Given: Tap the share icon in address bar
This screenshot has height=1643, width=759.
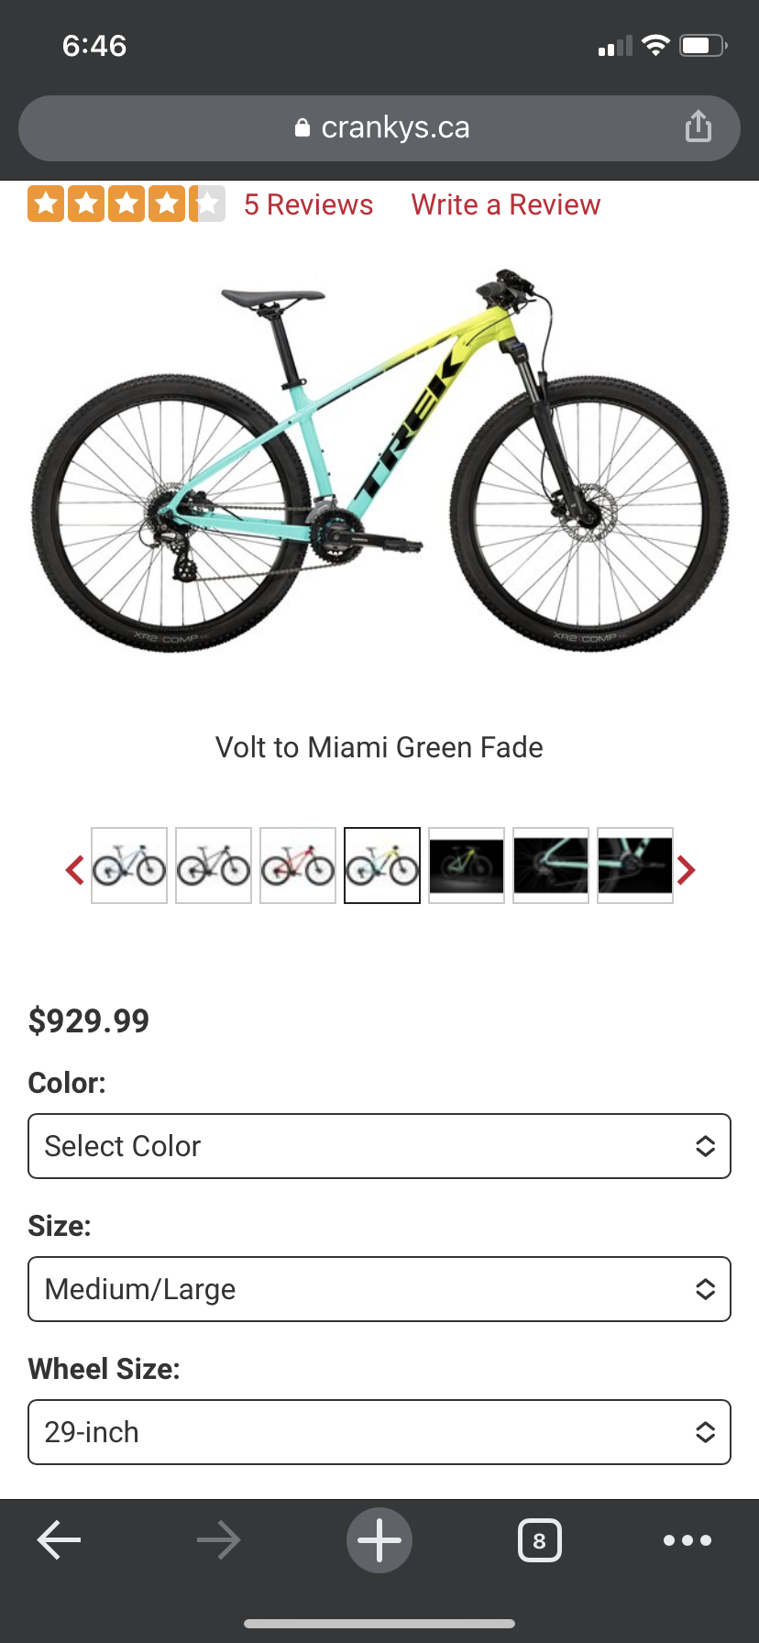Looking at the screenshot, I should click(698, 127).
